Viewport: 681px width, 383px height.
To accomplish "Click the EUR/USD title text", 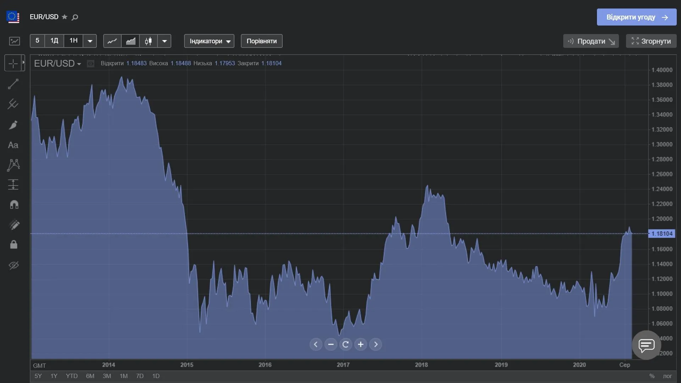I will [44, 17].
